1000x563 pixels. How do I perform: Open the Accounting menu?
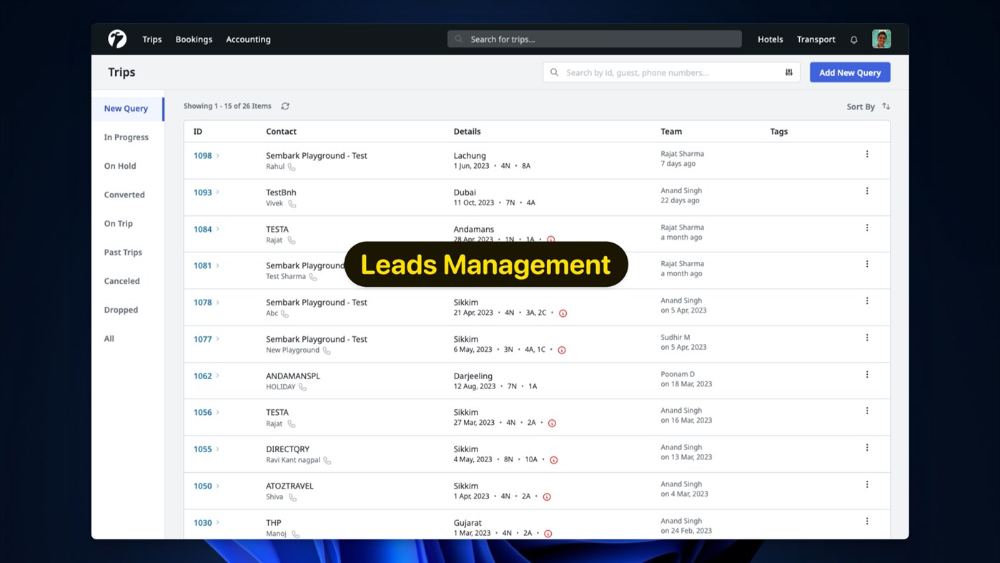coord(248,39)
